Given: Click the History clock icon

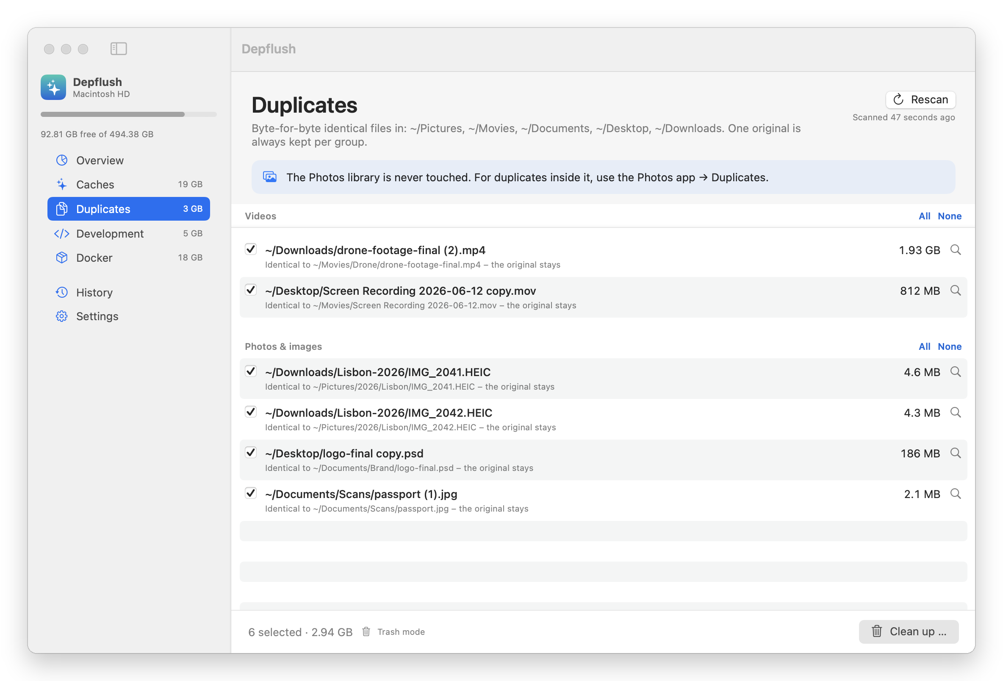Looking at the screenshot, I should point(62,293).
